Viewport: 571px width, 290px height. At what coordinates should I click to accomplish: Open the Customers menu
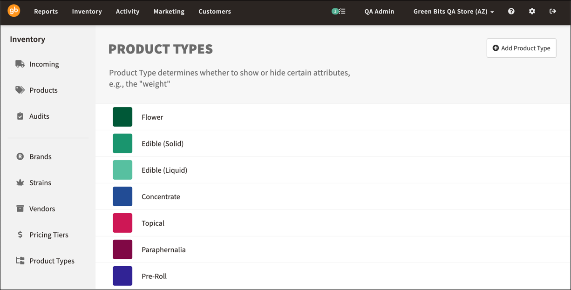pyautogui.click(x=215, y=12)
